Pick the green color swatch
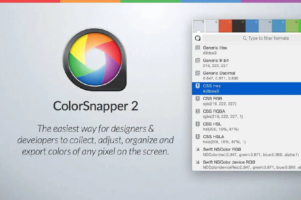 292,27
